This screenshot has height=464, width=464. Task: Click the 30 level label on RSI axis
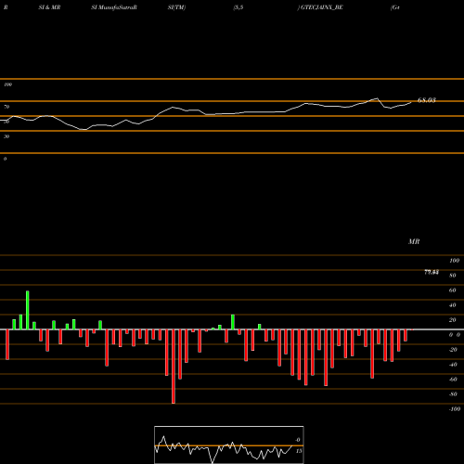6,136
